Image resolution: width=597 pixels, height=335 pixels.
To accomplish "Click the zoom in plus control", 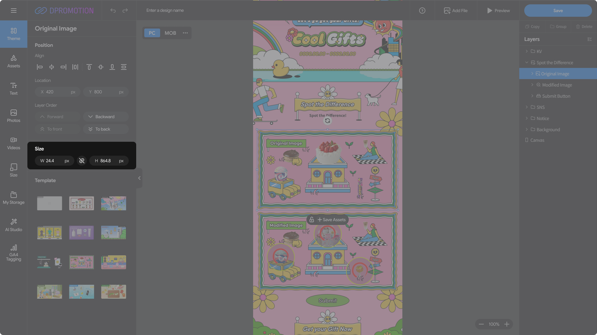I will click(x=507, y=324).
